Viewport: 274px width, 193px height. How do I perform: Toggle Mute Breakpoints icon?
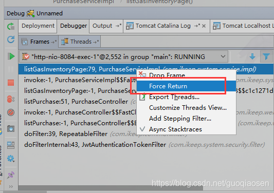[x=11, y=112]
